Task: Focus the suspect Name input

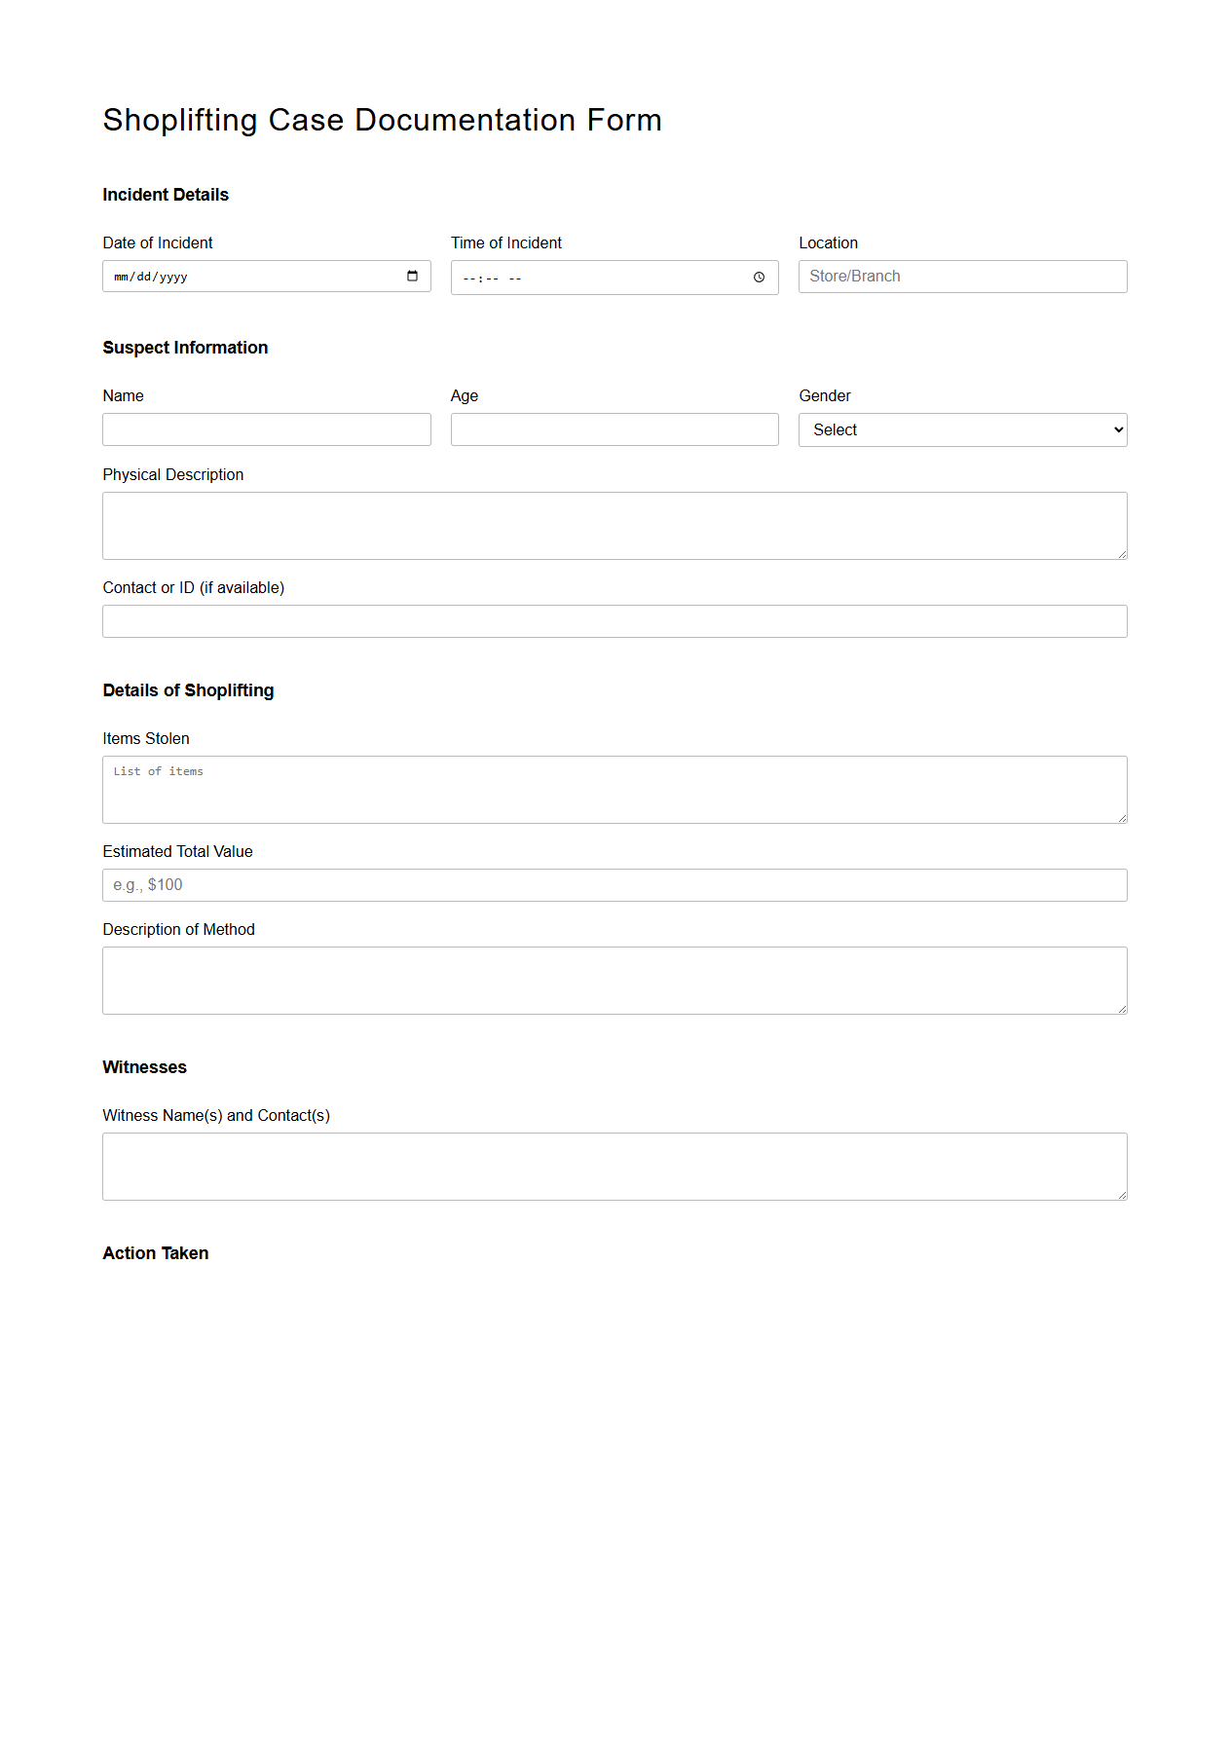Action: pos(266,429)
